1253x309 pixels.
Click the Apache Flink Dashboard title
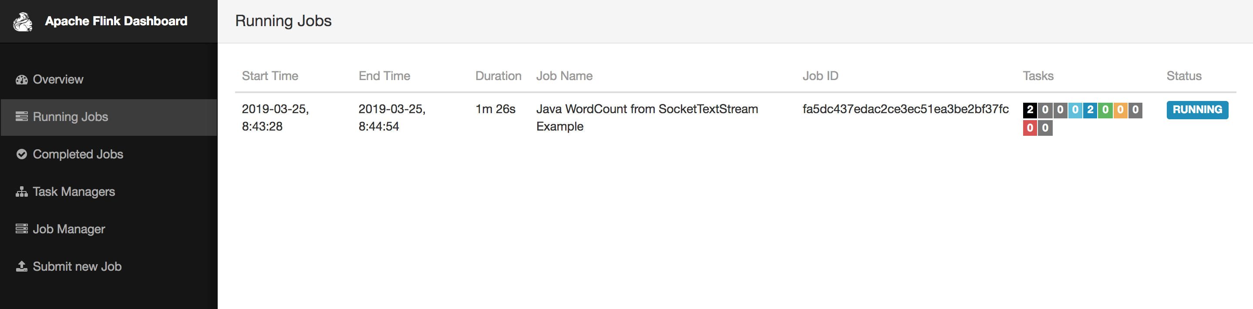click(x=116, y=21)
